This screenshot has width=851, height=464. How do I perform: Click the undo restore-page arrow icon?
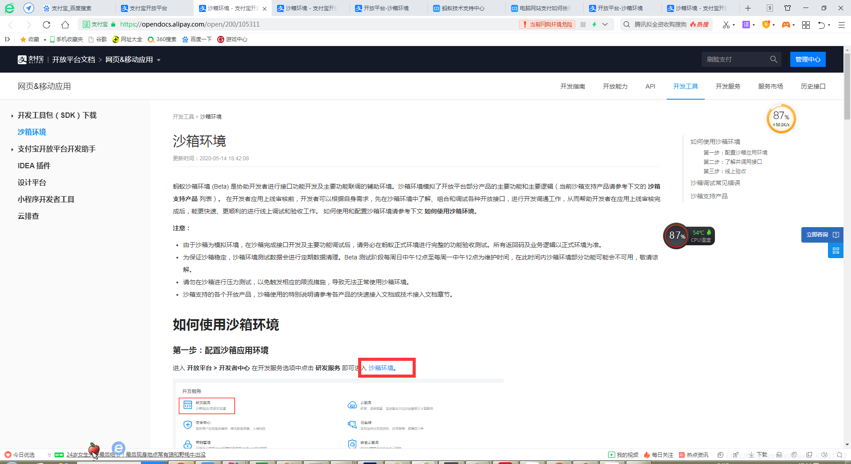point(821,25)
